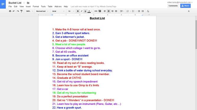
Task: Click the vertical scrollbar thumb
Action: tap(196, 35)
